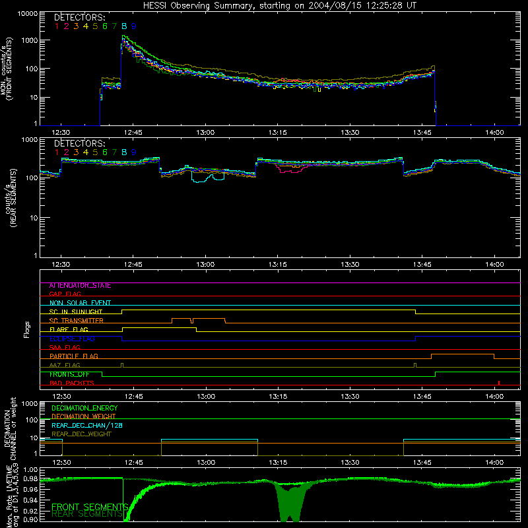Click detector number 2 in rear segments legend

[x=67, y=152]
